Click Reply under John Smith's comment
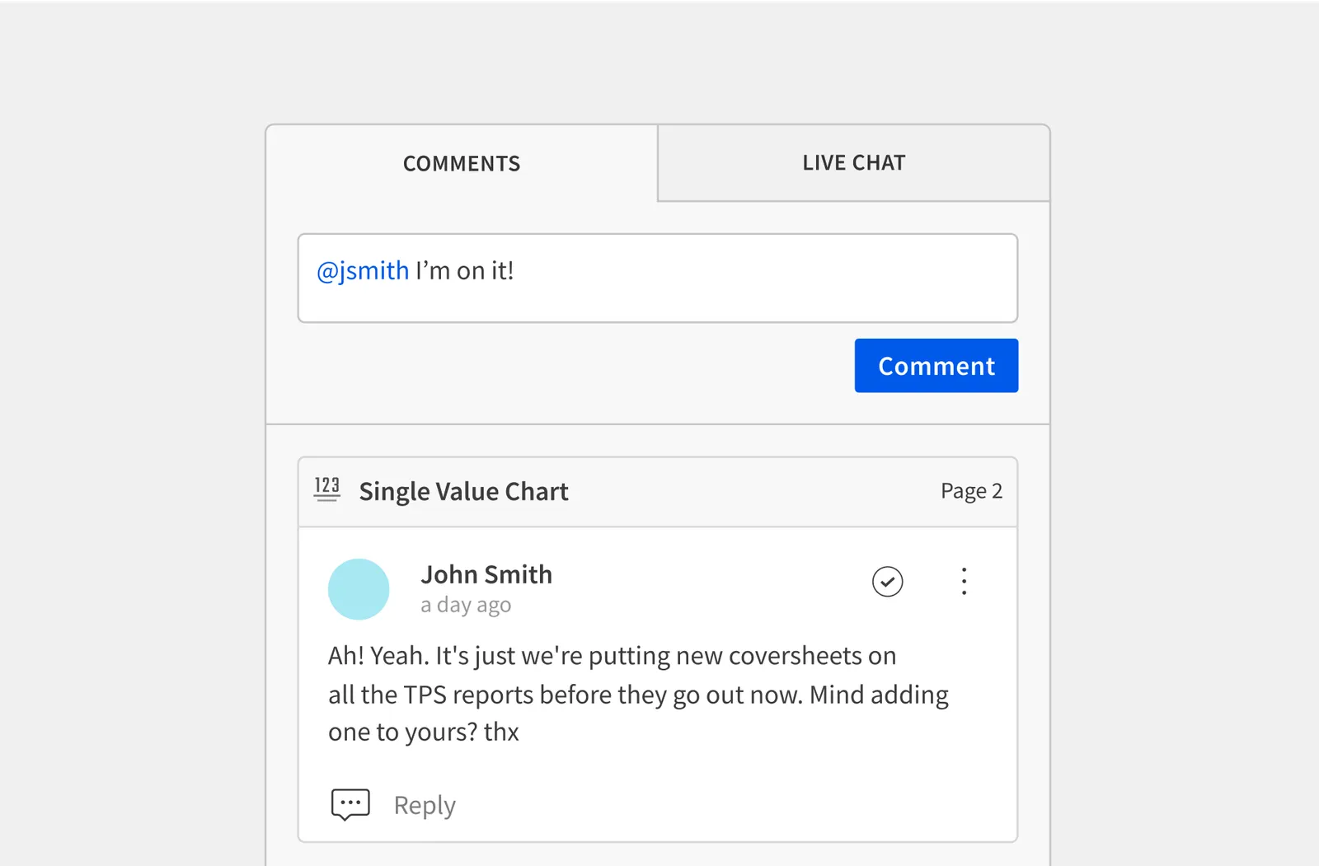Viewport: 1319px width, 866px height. click(x=424, y=804)
